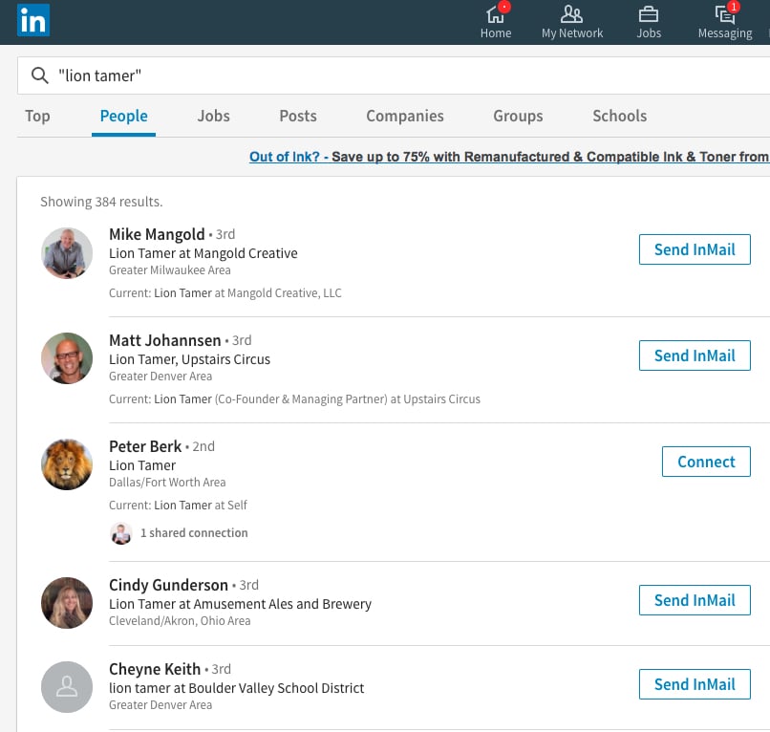Send InMail to Matt Johannsen

pos(695,355)
